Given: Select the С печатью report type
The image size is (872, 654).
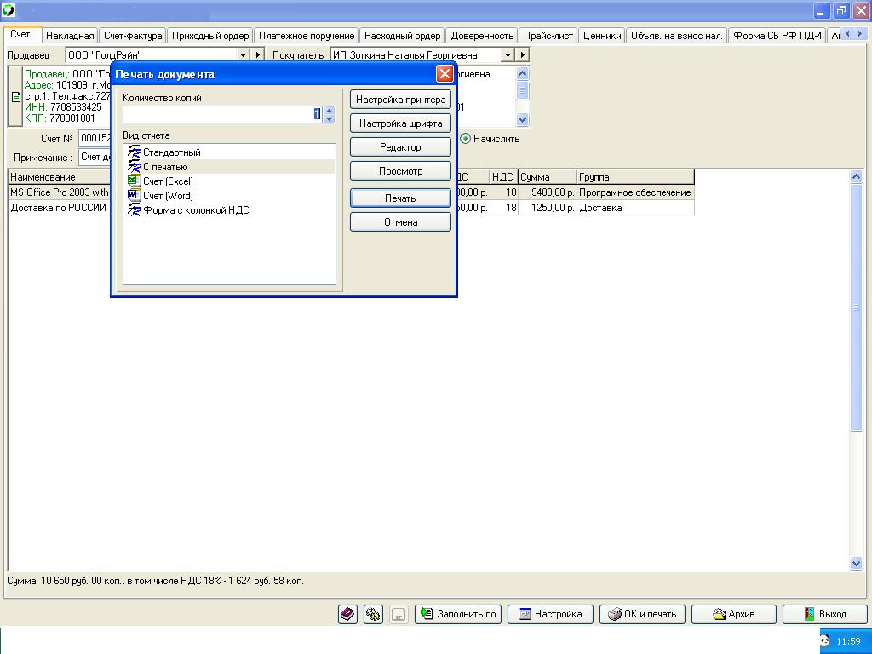Looking at the screenshot, I should click(x=165, y=167).
